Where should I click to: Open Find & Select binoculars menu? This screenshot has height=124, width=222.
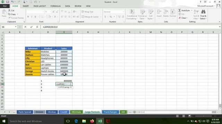[203, 14]
